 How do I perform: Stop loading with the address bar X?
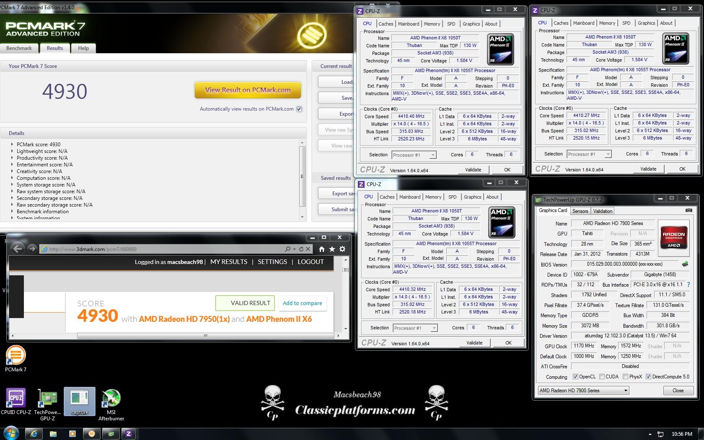click(308, 249)
